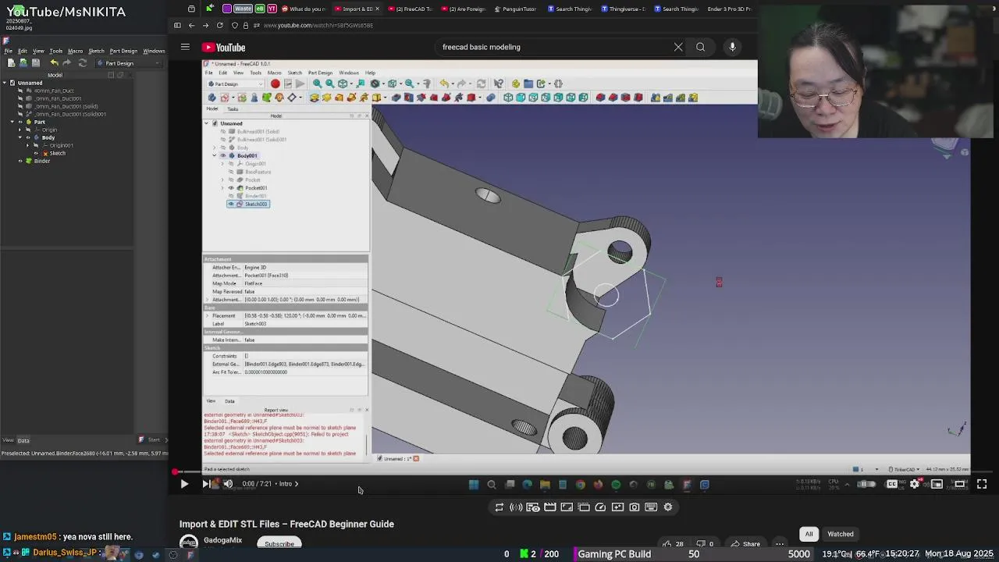The image size is (999, 562).
Task: Click the save icon in left FreeCAD
Action: coord(36,63)
